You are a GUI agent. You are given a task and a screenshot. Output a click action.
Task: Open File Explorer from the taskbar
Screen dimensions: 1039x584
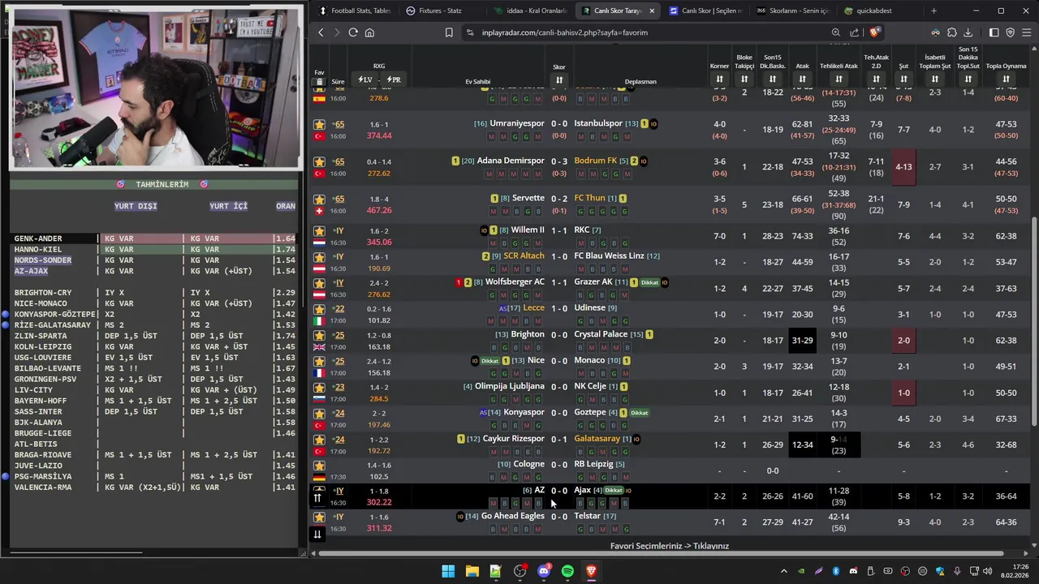[x=472, y=571]
